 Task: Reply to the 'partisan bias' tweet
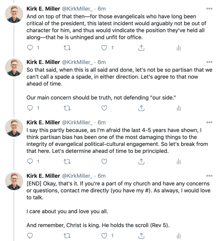pos(30,161)
